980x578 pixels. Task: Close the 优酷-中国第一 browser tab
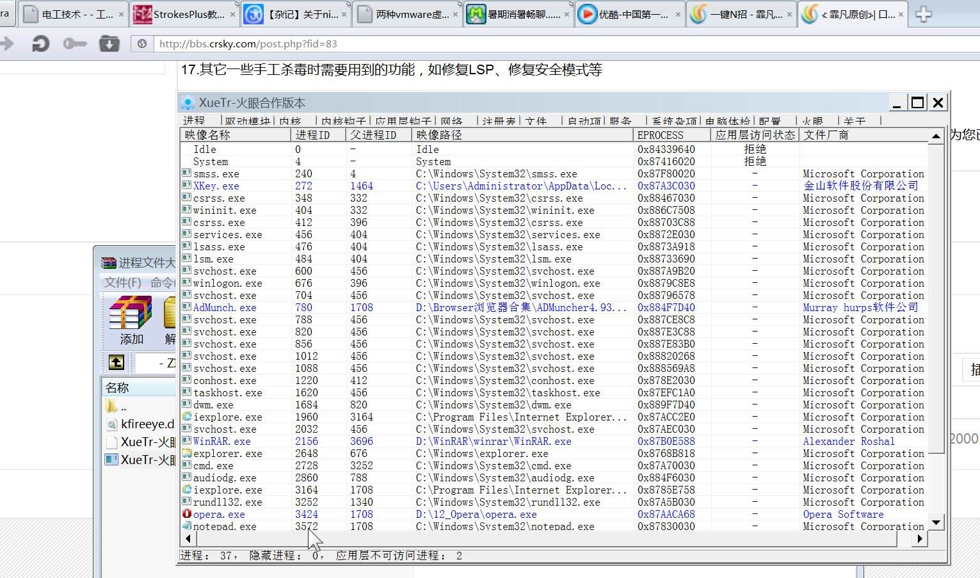point(678,14)
